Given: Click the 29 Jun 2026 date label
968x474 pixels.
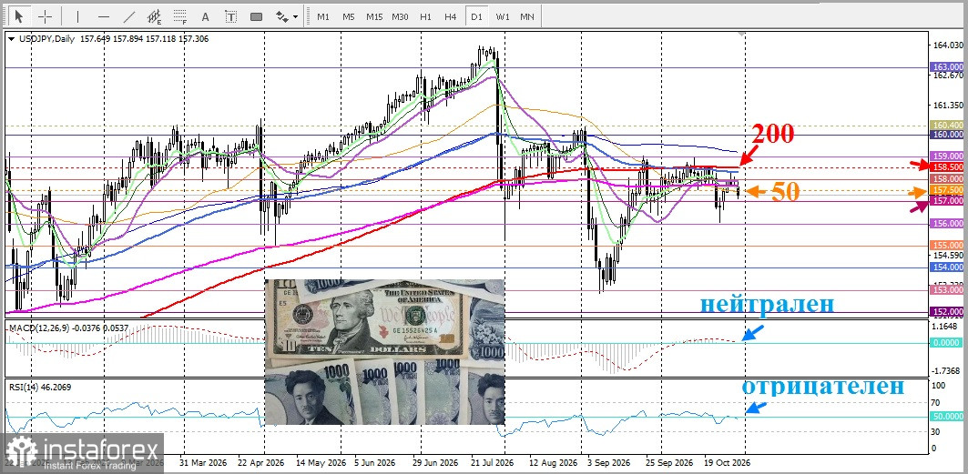Looking at the screenshot, I should coord(436,462).
